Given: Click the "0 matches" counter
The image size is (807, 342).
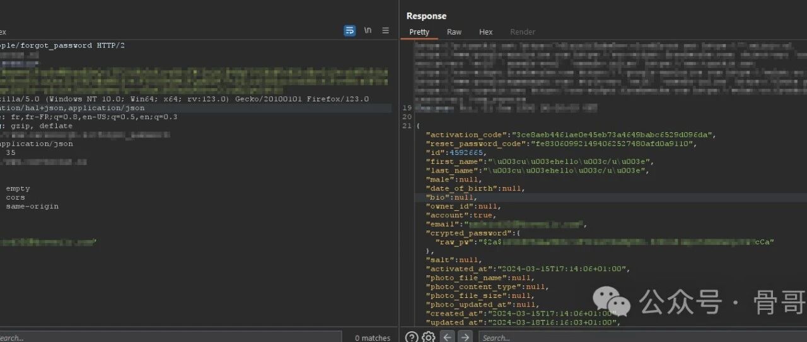Looking at the screenshot, I should tap(373, 338).
